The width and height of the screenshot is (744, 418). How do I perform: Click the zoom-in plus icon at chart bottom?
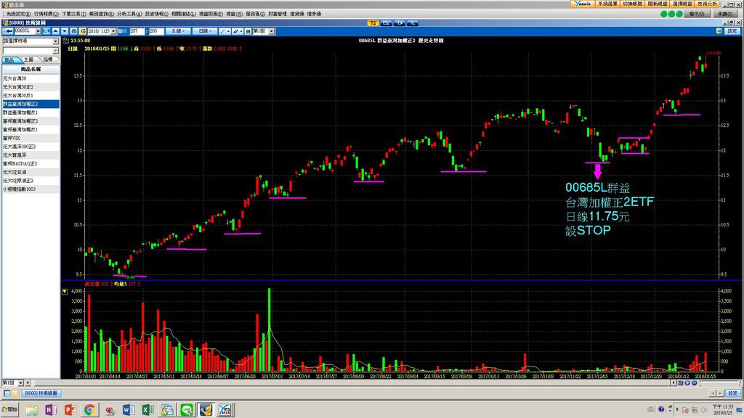point(687,383)
